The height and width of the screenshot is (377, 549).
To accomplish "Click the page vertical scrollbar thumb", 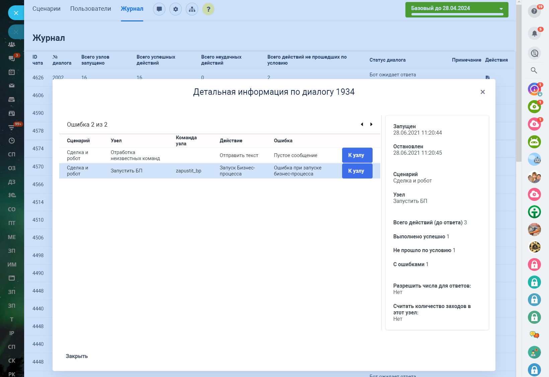I will coord(519,84).
